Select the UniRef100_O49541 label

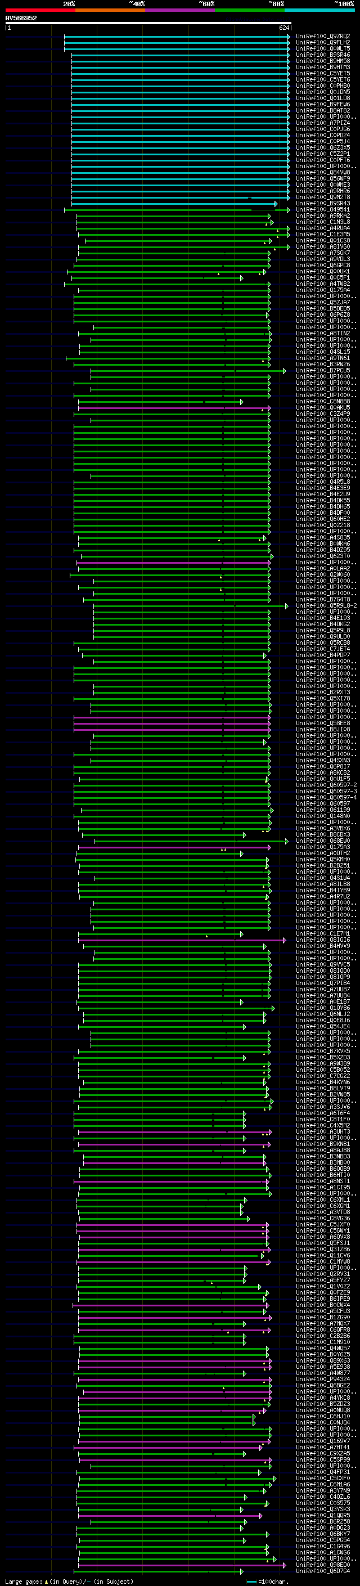[x=323, y=209]
